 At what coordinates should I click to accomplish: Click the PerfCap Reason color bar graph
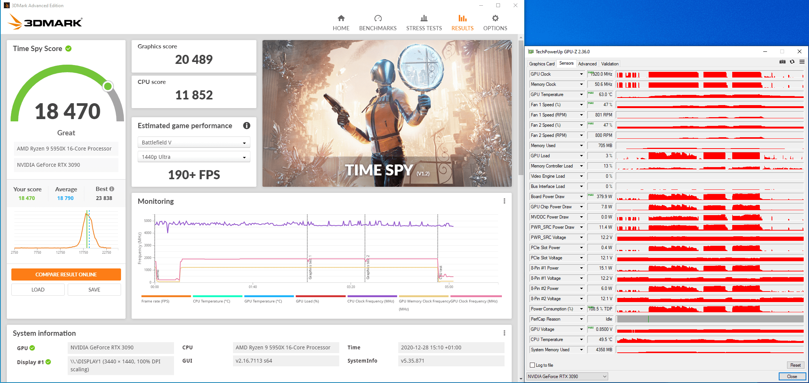[710, 319]
